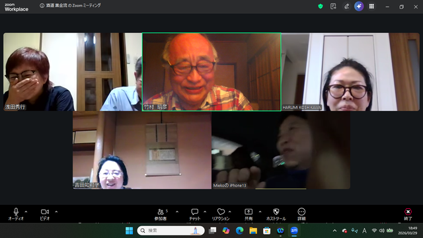Screen dimensions: 423x238
Task: Open reactions heart icon
Action: [x=221, y=214]
